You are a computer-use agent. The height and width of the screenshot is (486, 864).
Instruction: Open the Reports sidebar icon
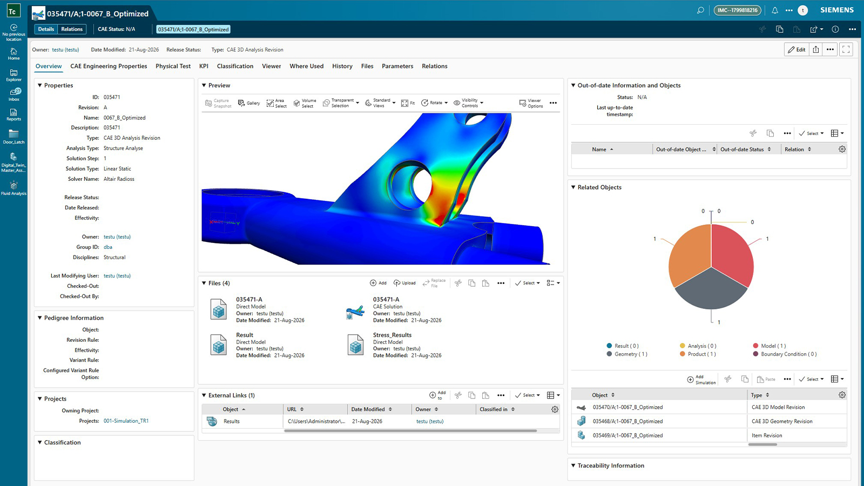pos(13,115)
